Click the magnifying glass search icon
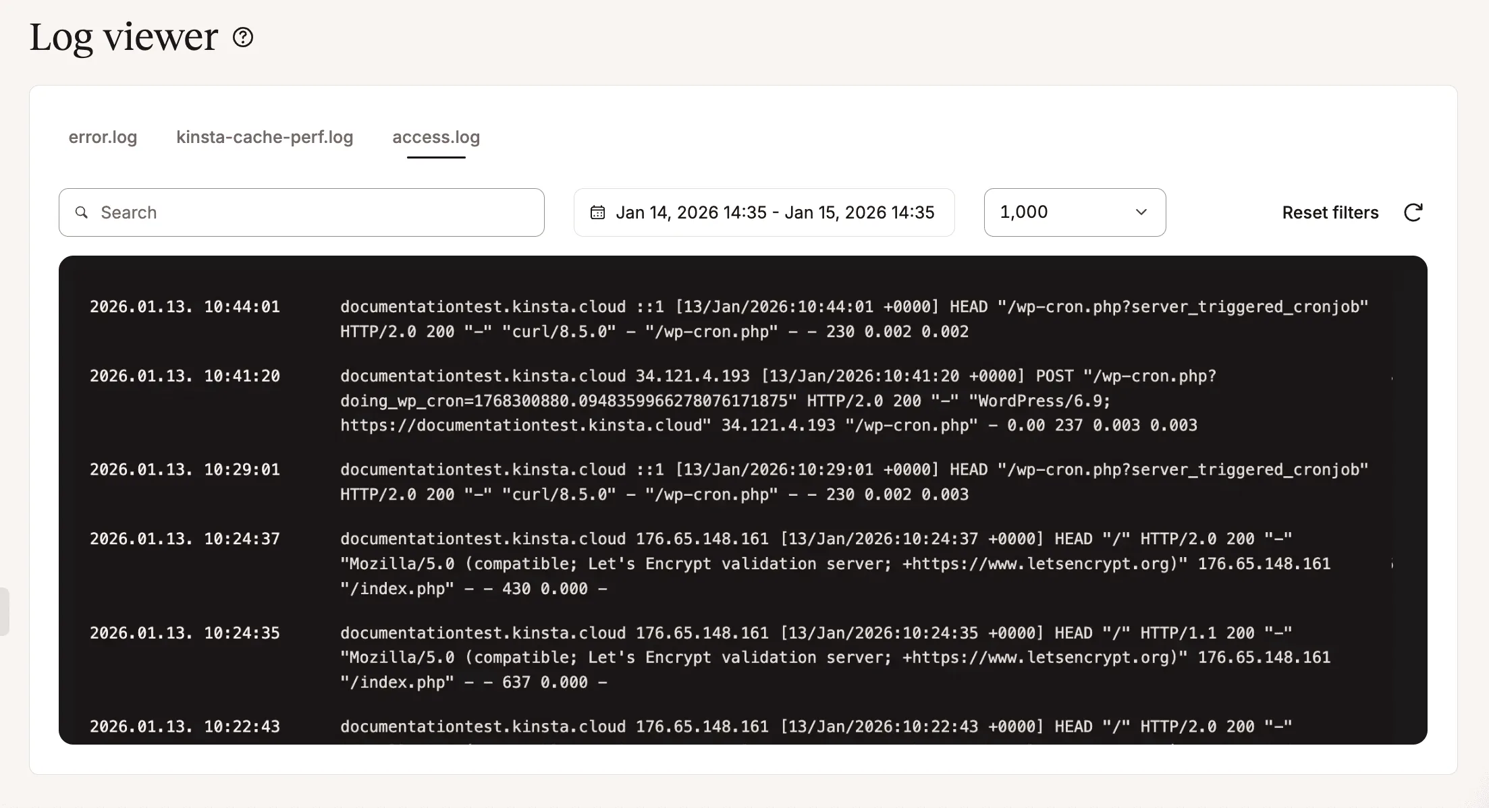The height and width of the screenshot is (808, 1489). pos(82,212)
